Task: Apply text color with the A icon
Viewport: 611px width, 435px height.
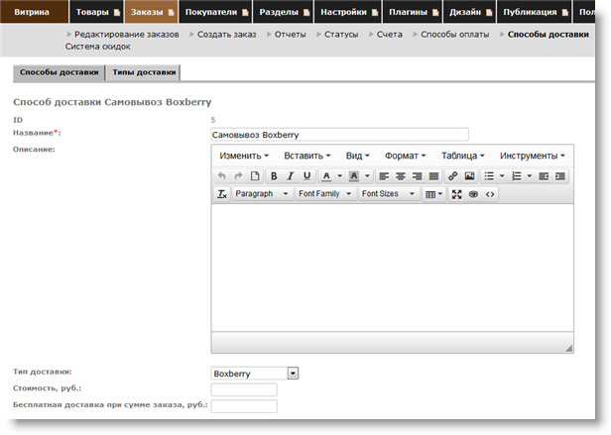Action: coord(326,176)
